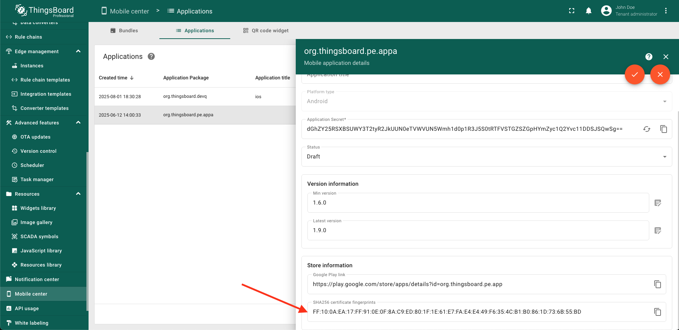
Task: Collapse the Edge management section
Action: point(78,51)
